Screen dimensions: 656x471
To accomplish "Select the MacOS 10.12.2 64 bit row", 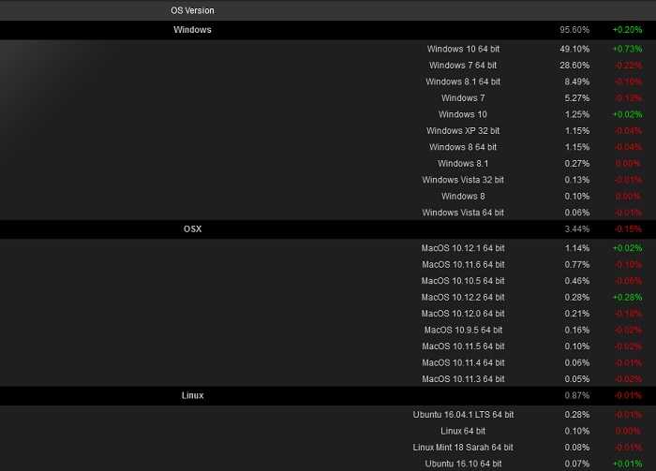I will 463,297.
